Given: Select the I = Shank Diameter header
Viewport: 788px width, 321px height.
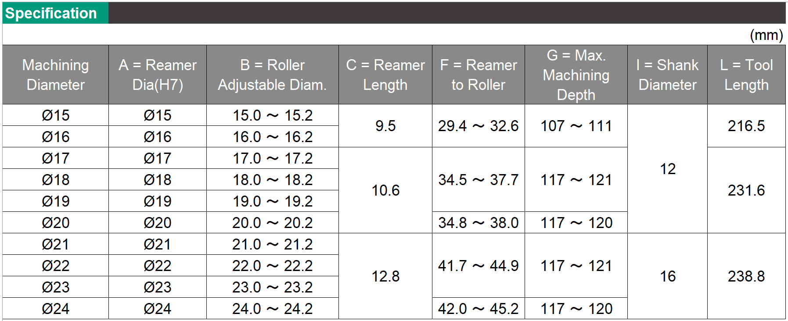Looking at the screenshot, I should point(667,75).
